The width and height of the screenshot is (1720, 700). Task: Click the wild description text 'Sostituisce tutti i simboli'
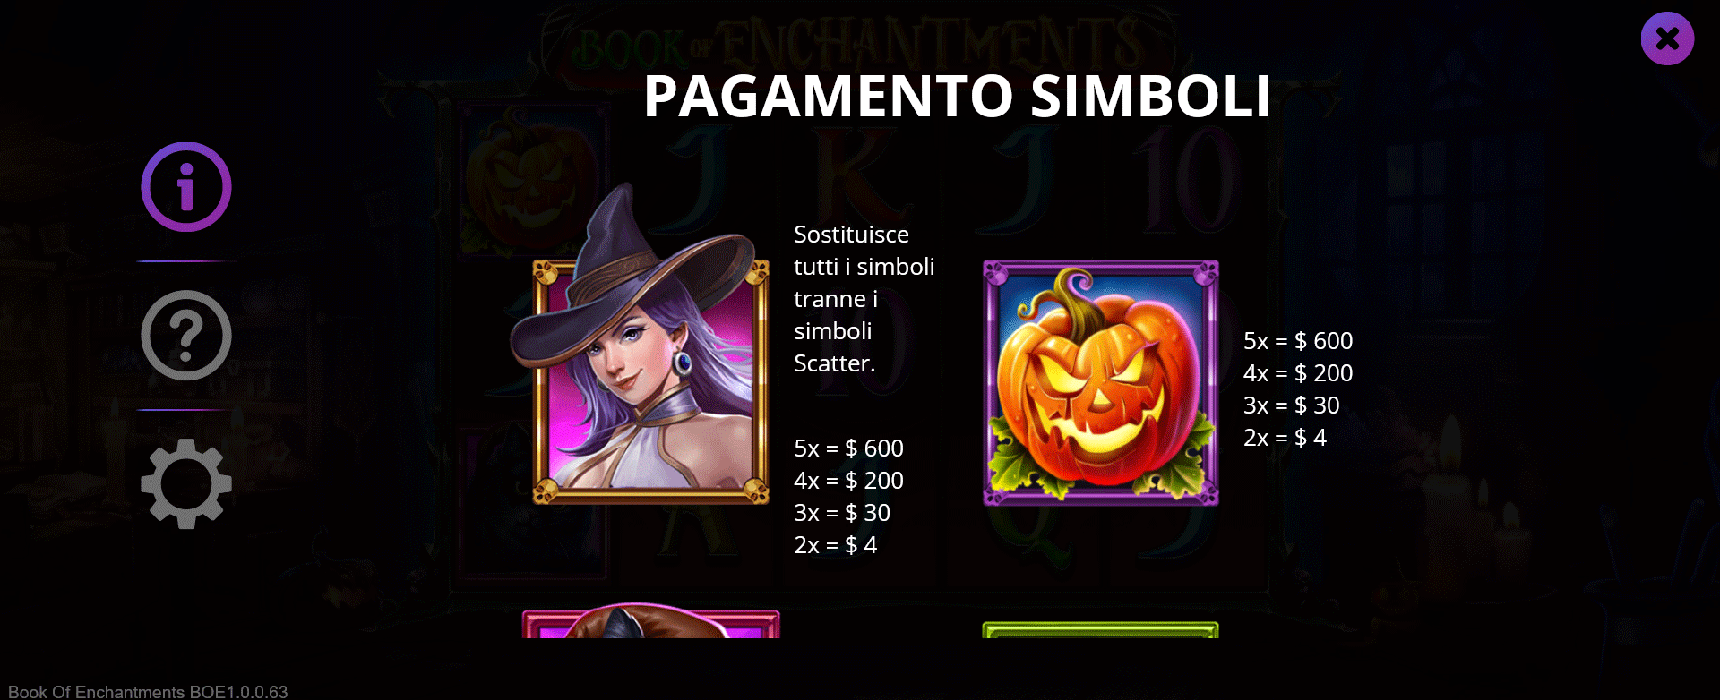(x=864, y=251)
